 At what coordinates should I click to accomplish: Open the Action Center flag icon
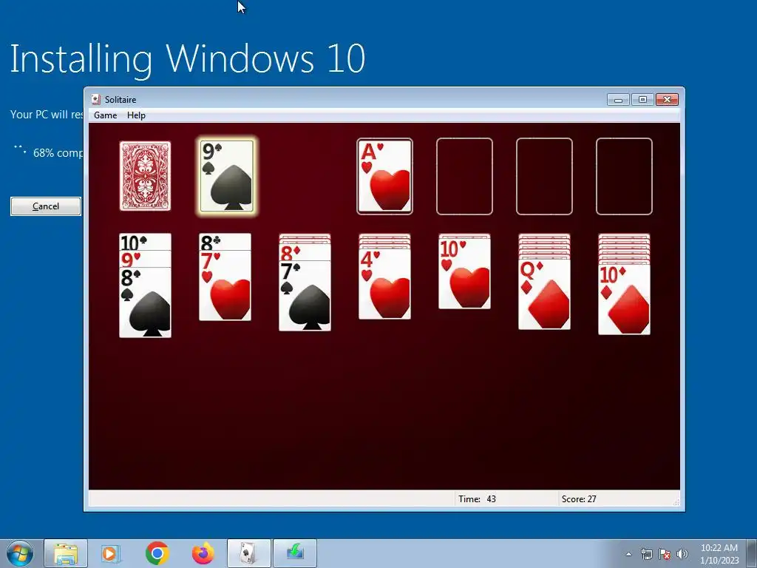coord(665,554)
